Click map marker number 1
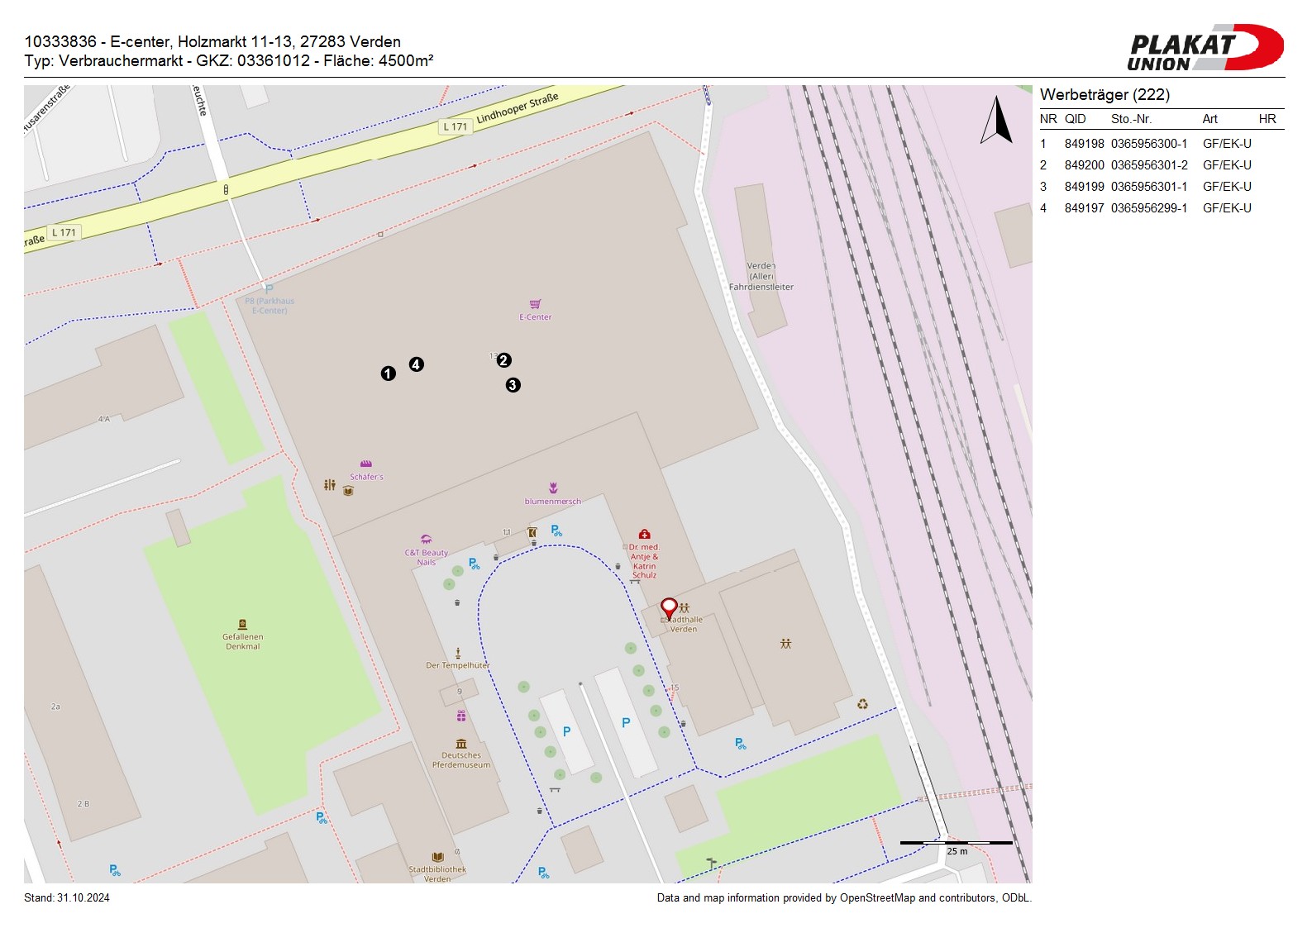 [388, 374]
